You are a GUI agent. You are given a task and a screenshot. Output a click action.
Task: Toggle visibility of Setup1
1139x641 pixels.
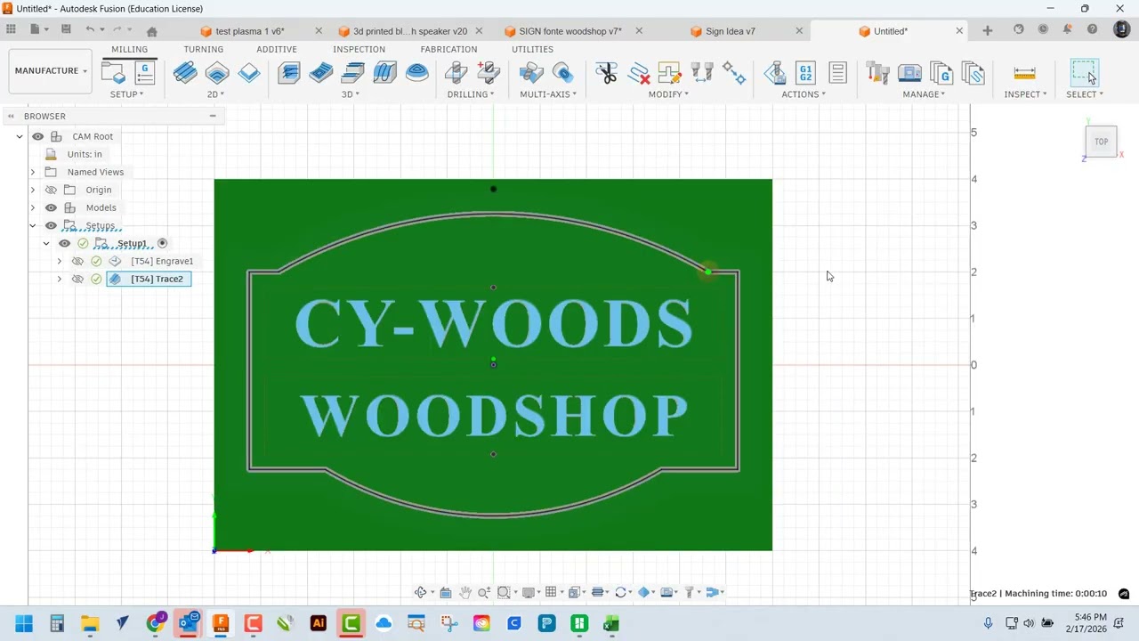(64, 243)
